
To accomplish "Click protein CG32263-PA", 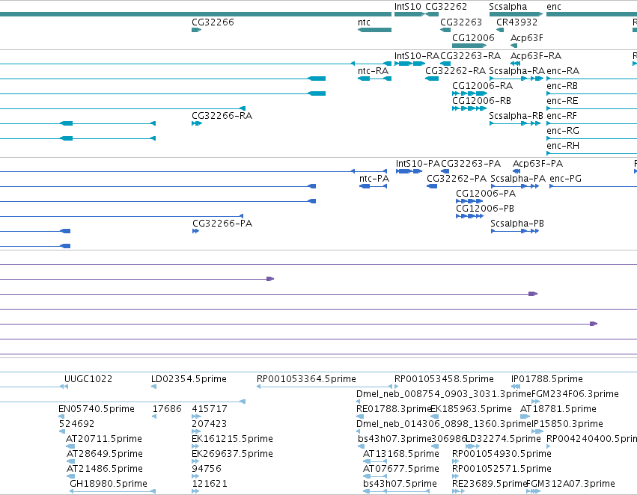I will [471, 164].
